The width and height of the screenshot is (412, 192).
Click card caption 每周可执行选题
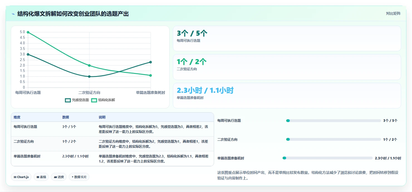188,41
